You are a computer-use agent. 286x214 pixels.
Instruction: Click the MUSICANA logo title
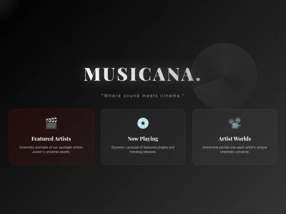tap(142, 75)
